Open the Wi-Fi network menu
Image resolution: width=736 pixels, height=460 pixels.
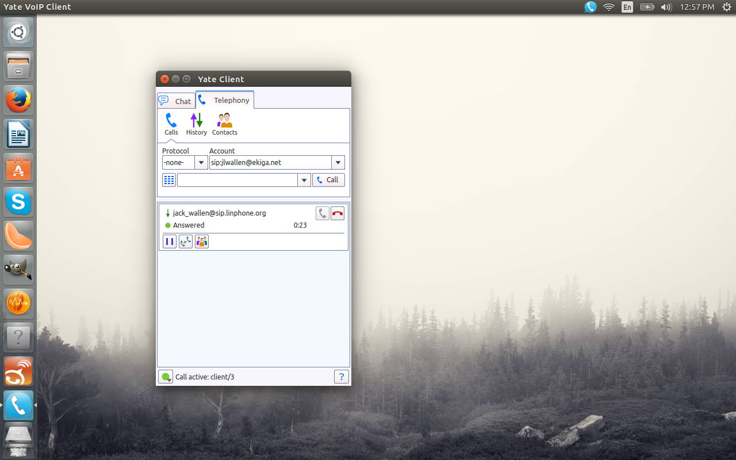608,7
